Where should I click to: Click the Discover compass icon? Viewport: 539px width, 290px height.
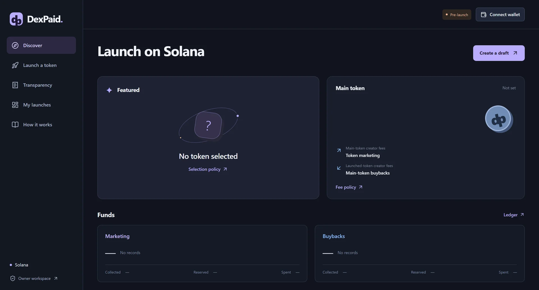point(15,45)
